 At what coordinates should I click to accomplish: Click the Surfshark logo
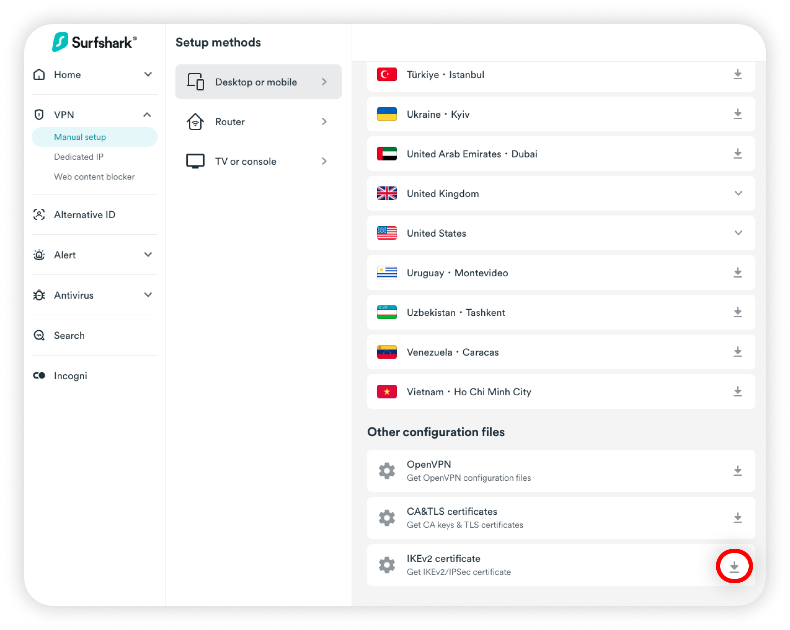point(95,42)
